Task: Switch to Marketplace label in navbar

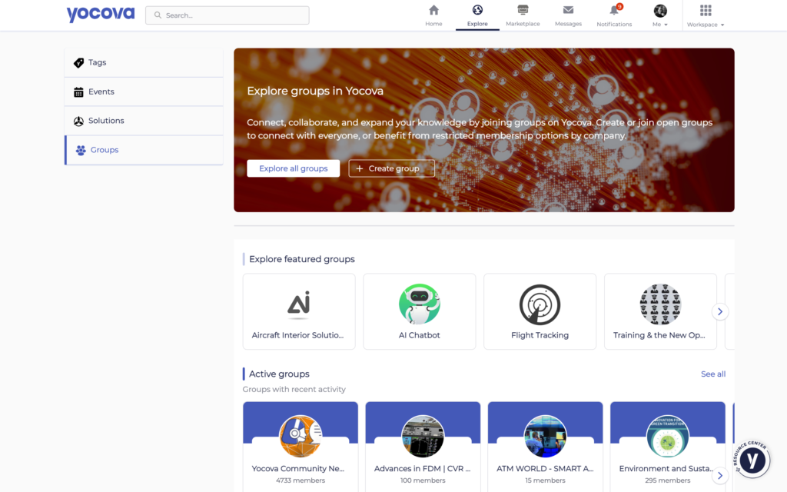Action: click(523, 24)
